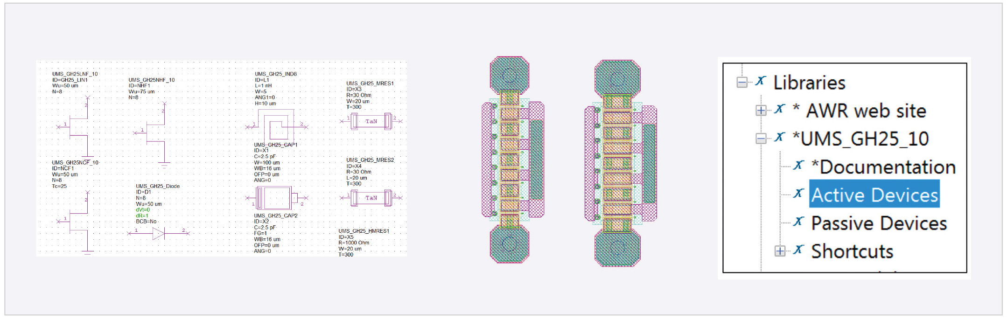Select Passive Devices in library tree
Image resolution: width=1007 pixels, height=320 pixels.
pos(879,223)
